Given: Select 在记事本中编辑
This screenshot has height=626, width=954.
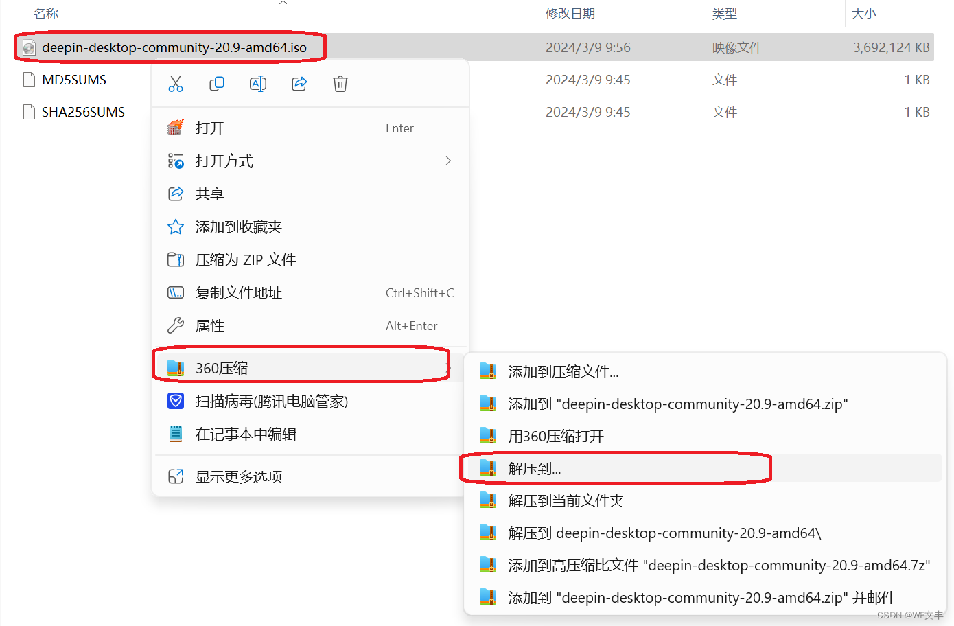Looking at the screenshot, I should click(x=310, y=434).
